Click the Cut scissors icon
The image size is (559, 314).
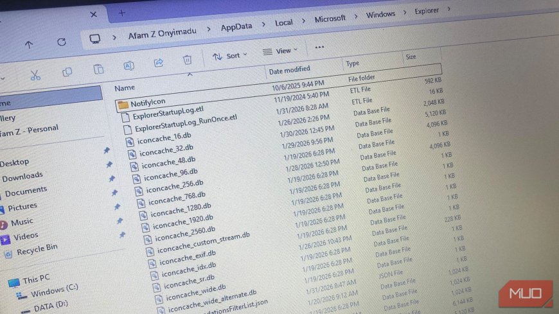[35, 75]
